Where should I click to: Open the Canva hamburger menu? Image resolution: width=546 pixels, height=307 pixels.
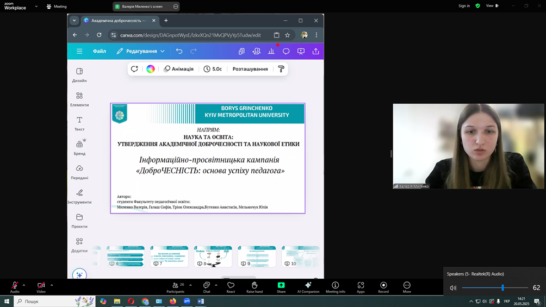click(79, 51)
